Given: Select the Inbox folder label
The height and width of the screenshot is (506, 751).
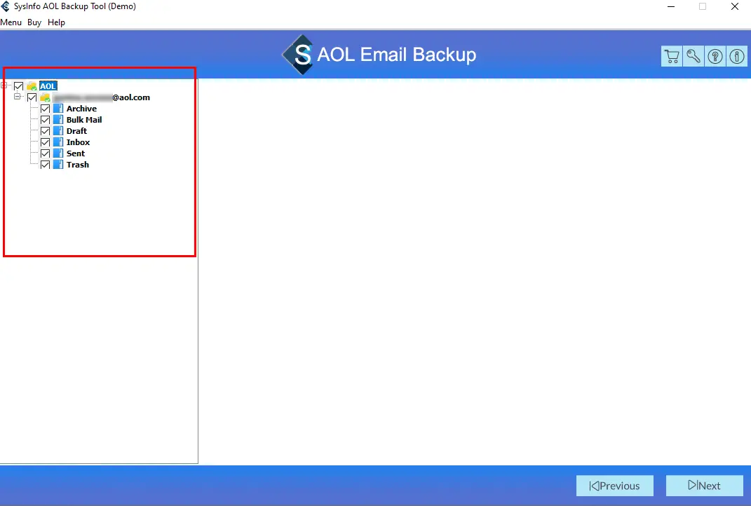Looking at the screenshot, I should coord(78,142).
